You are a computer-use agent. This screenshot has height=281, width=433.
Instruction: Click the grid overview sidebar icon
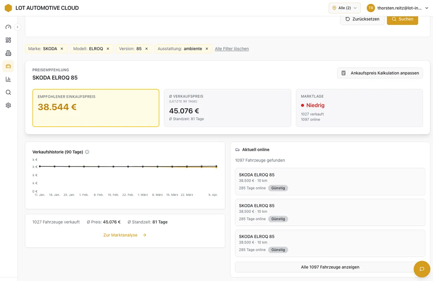point(8,40)
